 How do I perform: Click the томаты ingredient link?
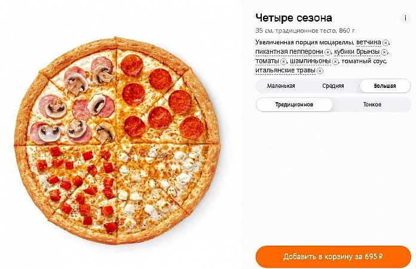267,61
